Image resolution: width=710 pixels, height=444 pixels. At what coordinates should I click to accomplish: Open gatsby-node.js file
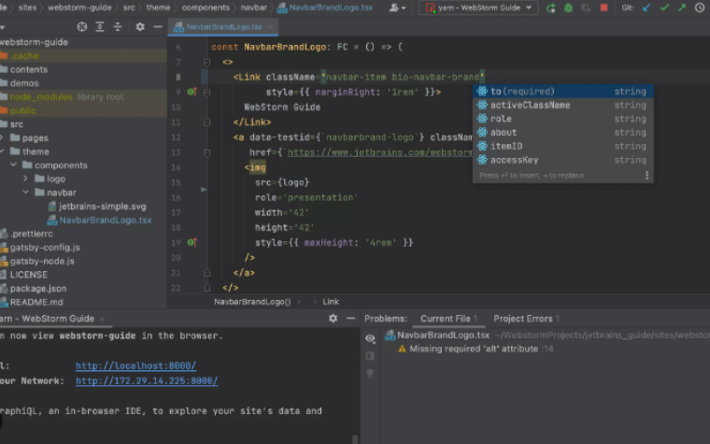[42, 261]
